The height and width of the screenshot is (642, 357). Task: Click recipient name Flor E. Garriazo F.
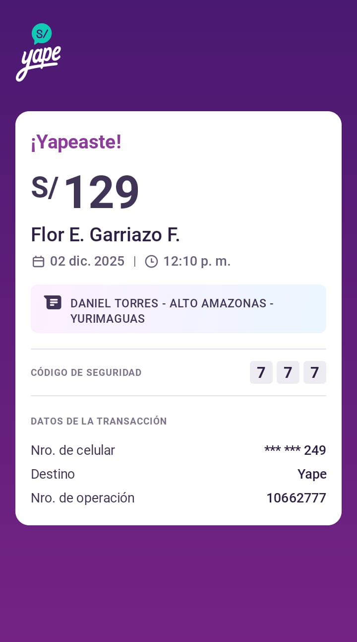tap(105, 235)
